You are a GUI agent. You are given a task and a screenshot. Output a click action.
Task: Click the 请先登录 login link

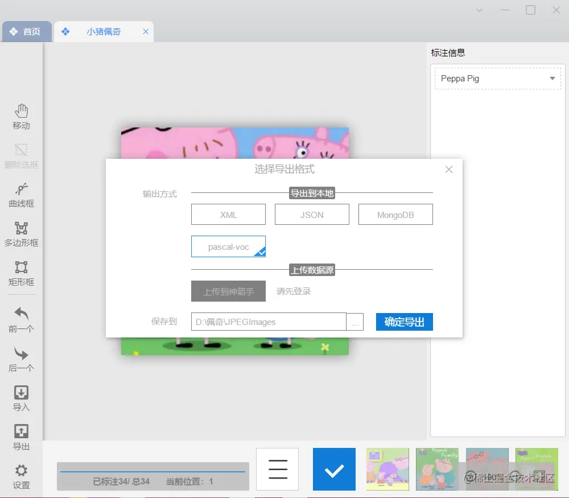tap(294, 291)
